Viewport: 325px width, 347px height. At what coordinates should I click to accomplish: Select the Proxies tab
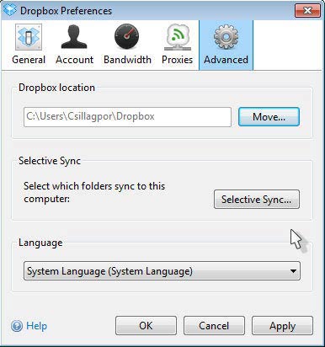click(177, 45)
